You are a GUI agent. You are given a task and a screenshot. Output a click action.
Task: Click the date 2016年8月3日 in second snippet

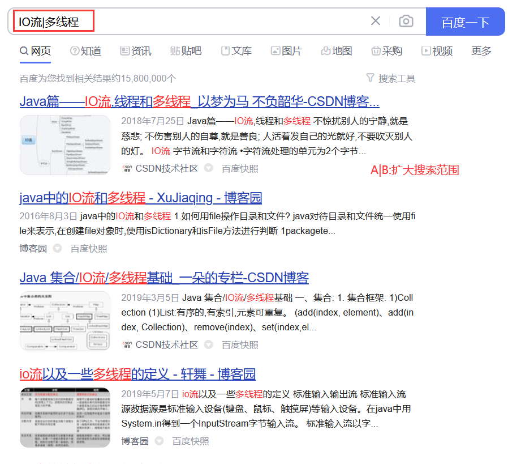48,216
